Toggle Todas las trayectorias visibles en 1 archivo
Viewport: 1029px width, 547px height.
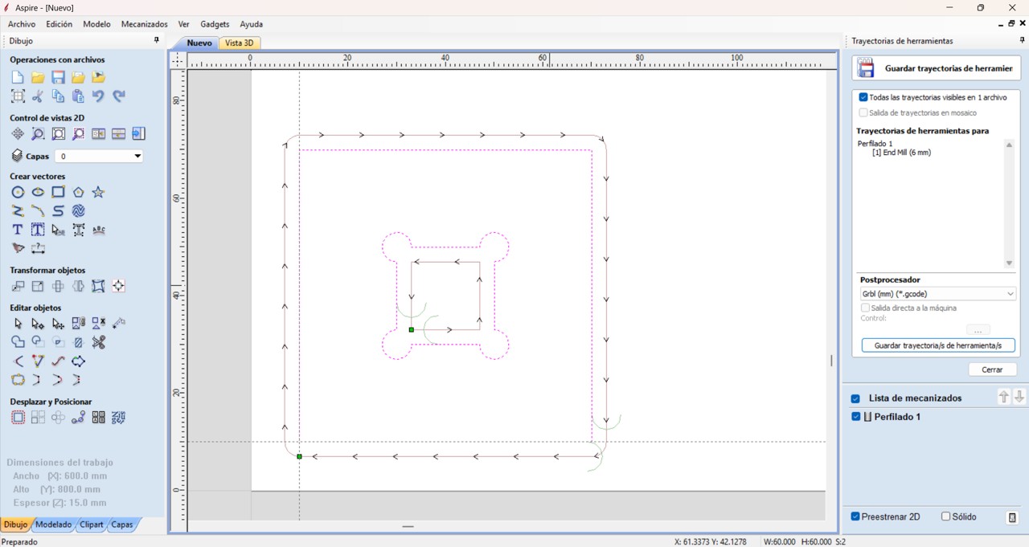point(863,97)
